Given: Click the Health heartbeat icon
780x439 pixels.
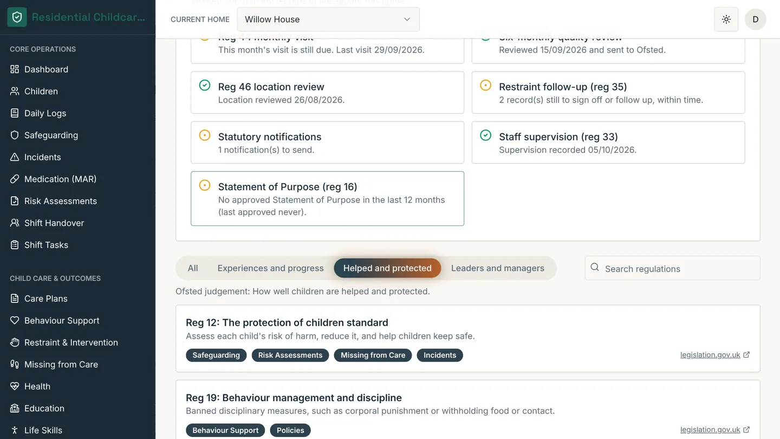Looking at the screenshot, I should point(15,386).
